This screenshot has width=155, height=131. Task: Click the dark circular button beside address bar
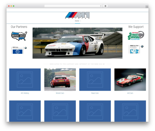(x=105, y=6)
